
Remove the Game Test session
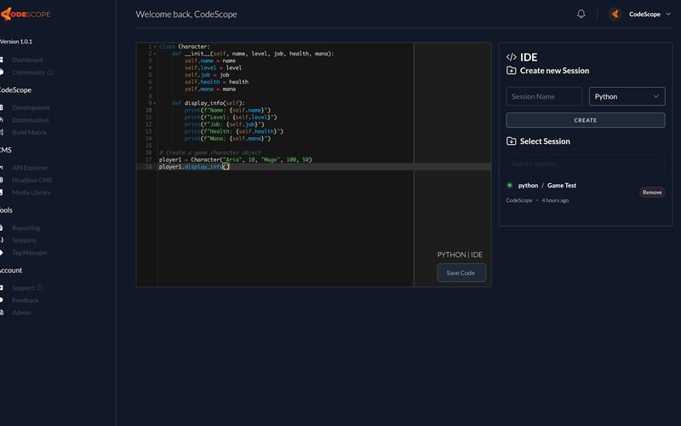652,193
